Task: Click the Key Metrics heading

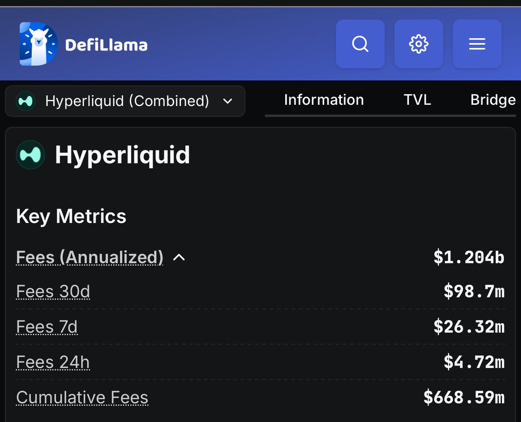Action: (x=71, y=216)
